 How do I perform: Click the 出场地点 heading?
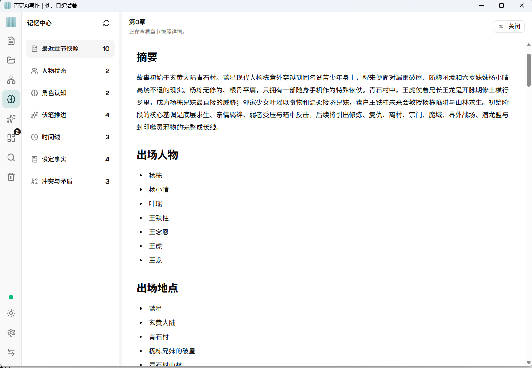(157, 288)
